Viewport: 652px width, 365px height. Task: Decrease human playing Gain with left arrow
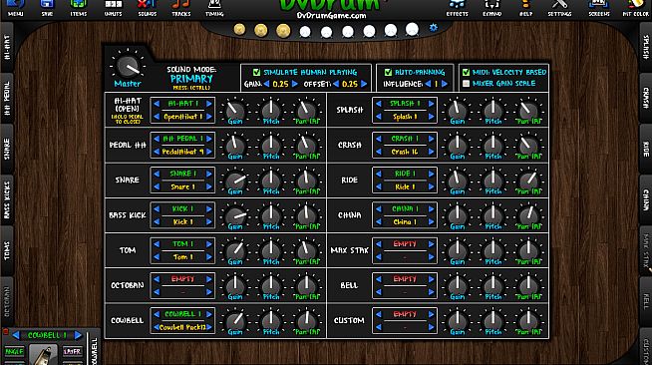pyautogui.click(x=266, y=84)
